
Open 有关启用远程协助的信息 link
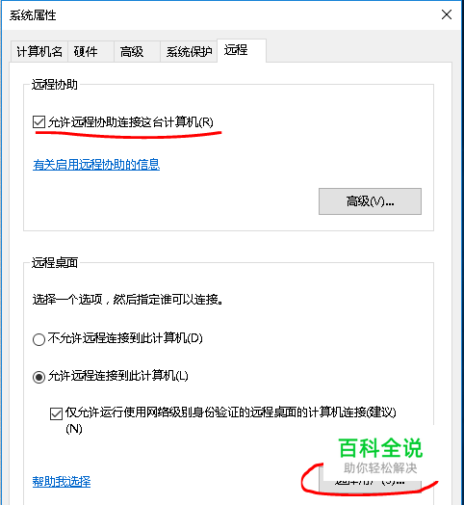coord(96,165)
